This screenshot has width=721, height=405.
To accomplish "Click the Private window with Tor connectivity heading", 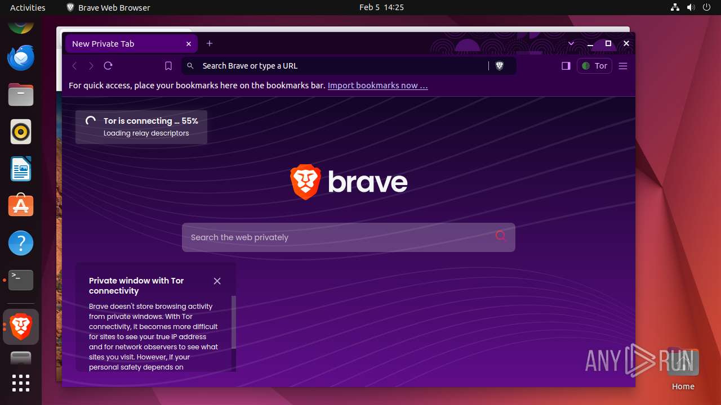I will pos(136,286).
